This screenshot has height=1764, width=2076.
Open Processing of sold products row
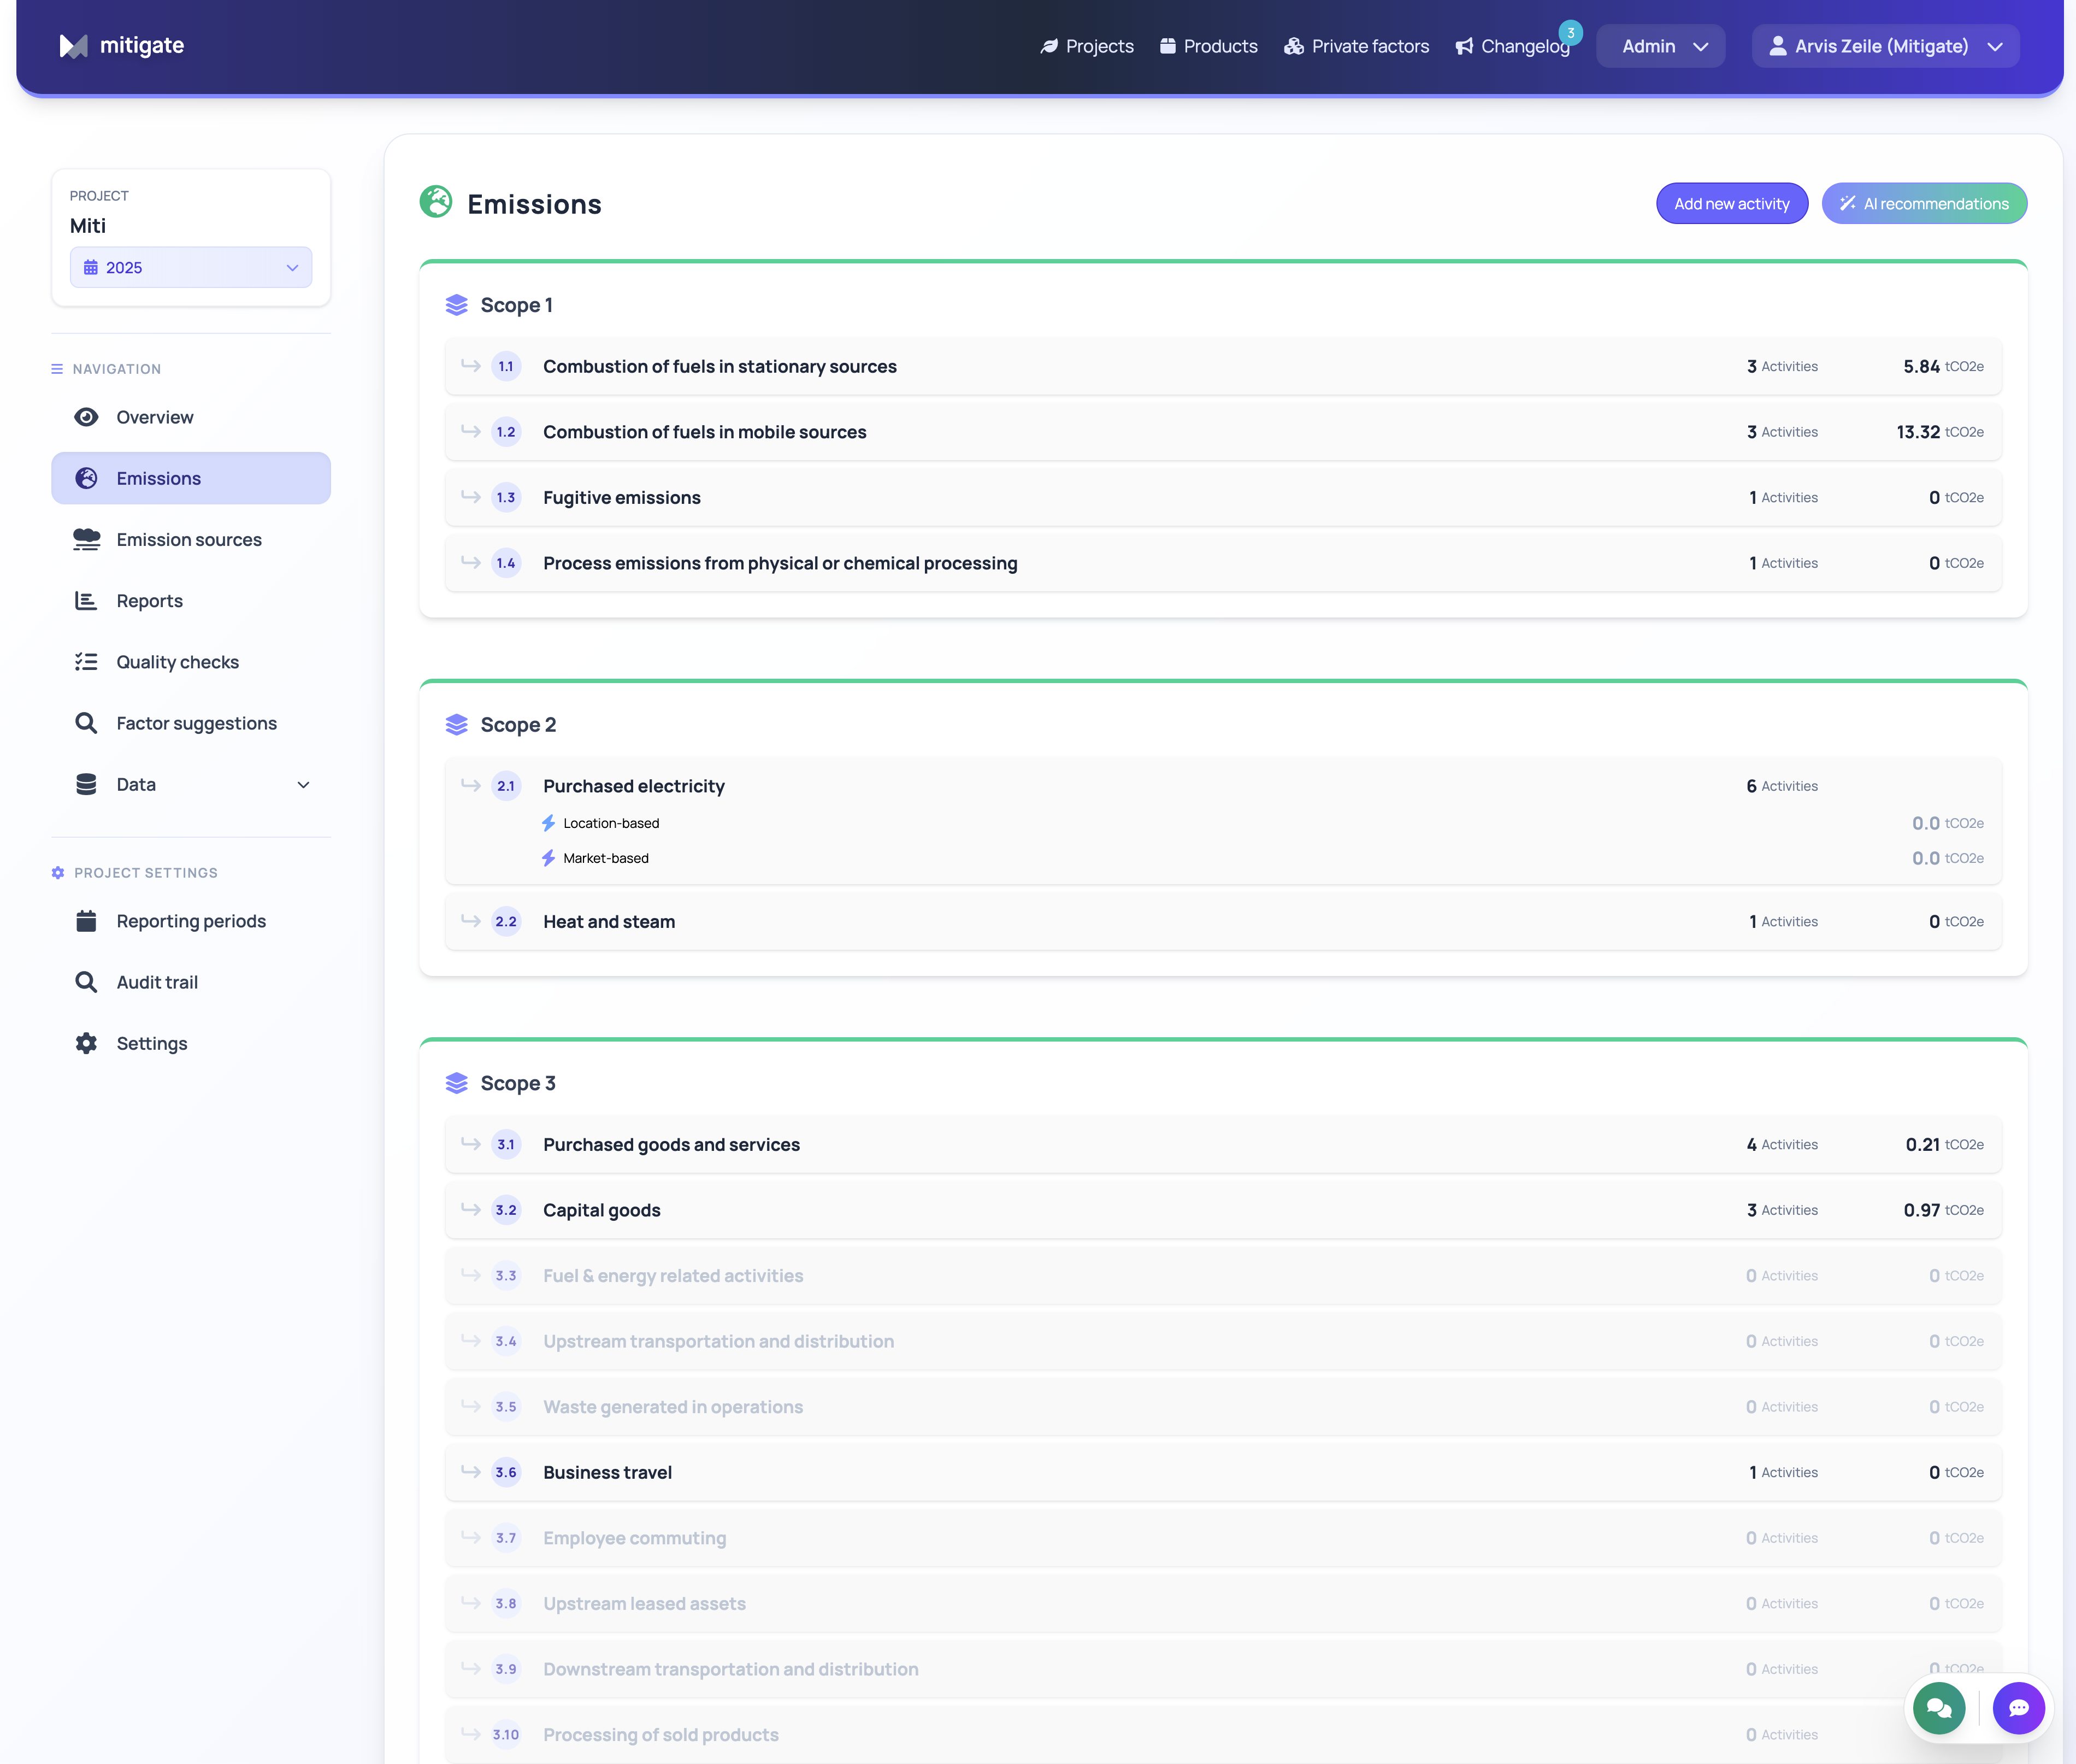1223,1734
